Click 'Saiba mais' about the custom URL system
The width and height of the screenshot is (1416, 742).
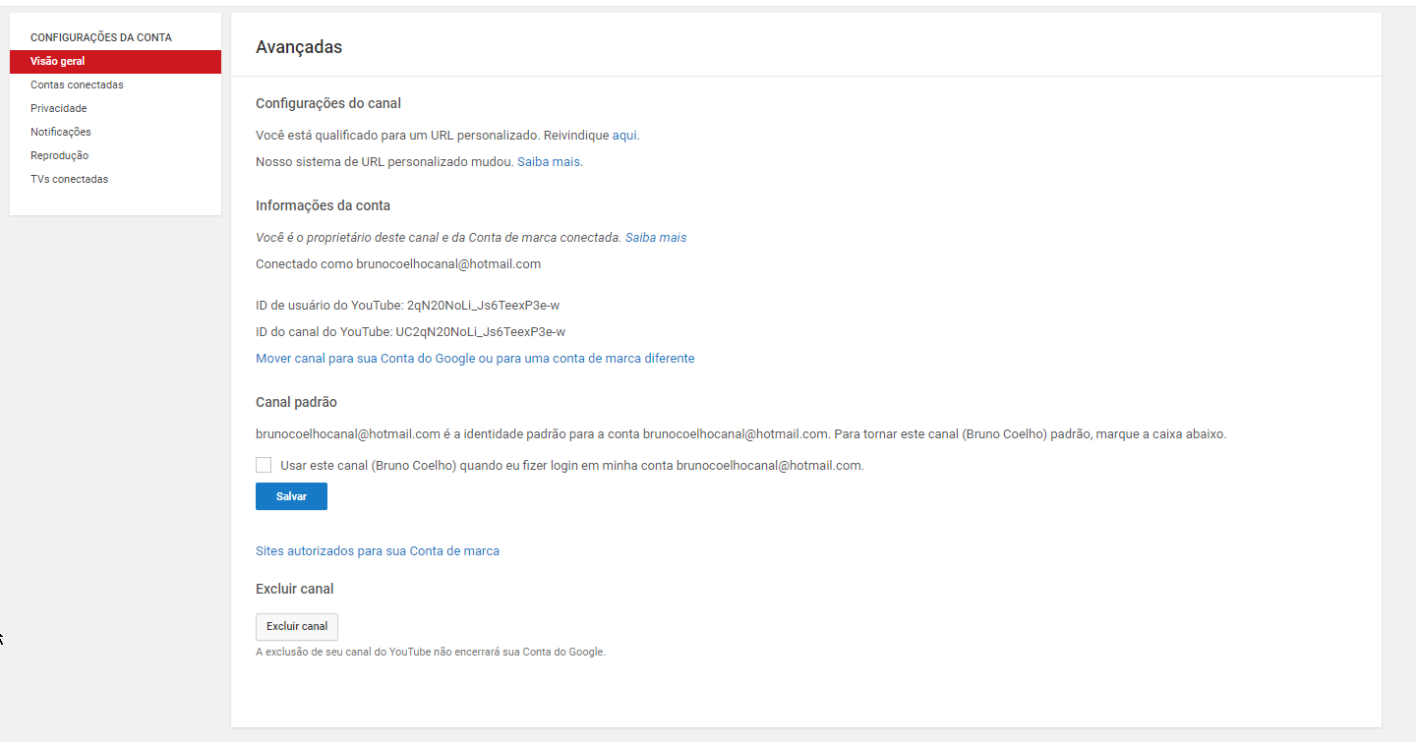(549, 161)
